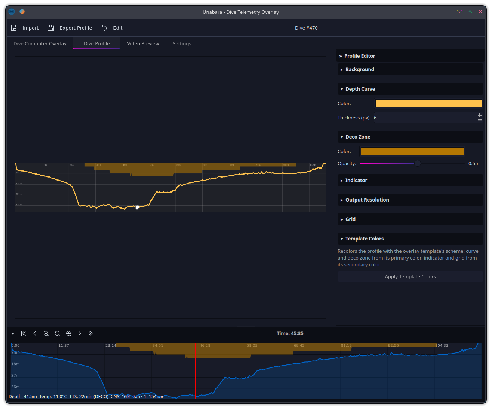Expand the Indicator section
The width and height of the screenshot is (492, 409).
coord(410,180)
